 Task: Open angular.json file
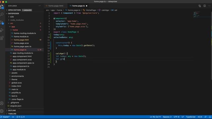pos(16,106)
